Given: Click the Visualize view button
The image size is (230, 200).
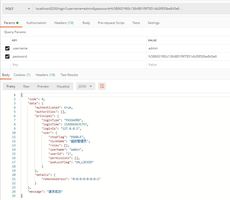Looking at the screenshot, I should tap(63, 86).
